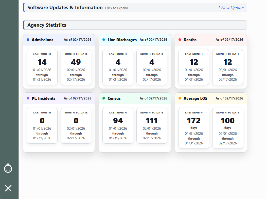Click As of 02/17/2026 in Pt. Incidents header
Viewport: 266px width, 199px height.
click(78, 98)
